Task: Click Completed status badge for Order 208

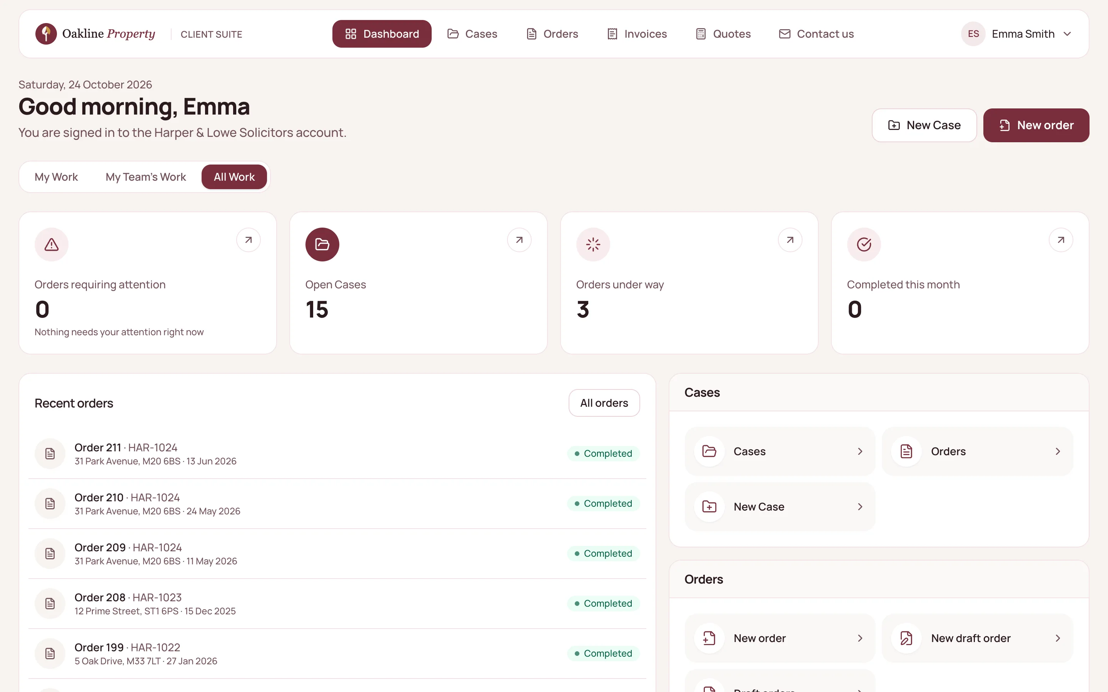Action: [x=603, y=603]
